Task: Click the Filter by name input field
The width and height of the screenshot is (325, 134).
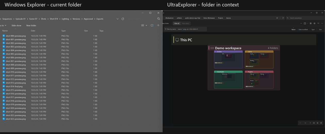Action: tap(185, 29)
